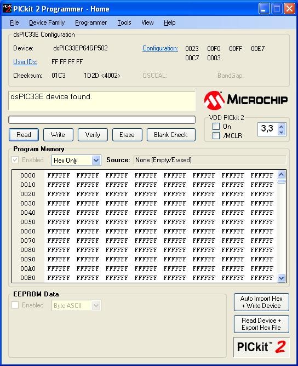The image size is (298, 366).
Task: Toggle Program Memory Enabled checkbox
Action: tap(15, 160)
